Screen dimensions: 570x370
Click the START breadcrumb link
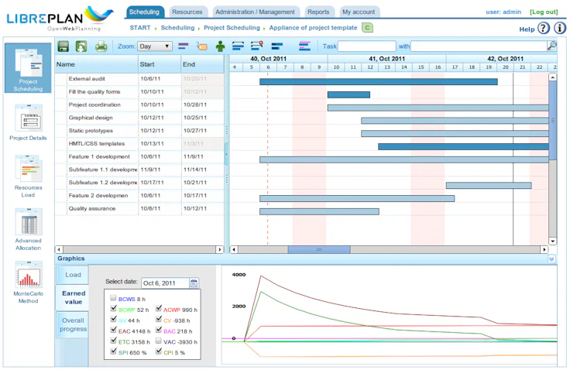pos(140,28)
